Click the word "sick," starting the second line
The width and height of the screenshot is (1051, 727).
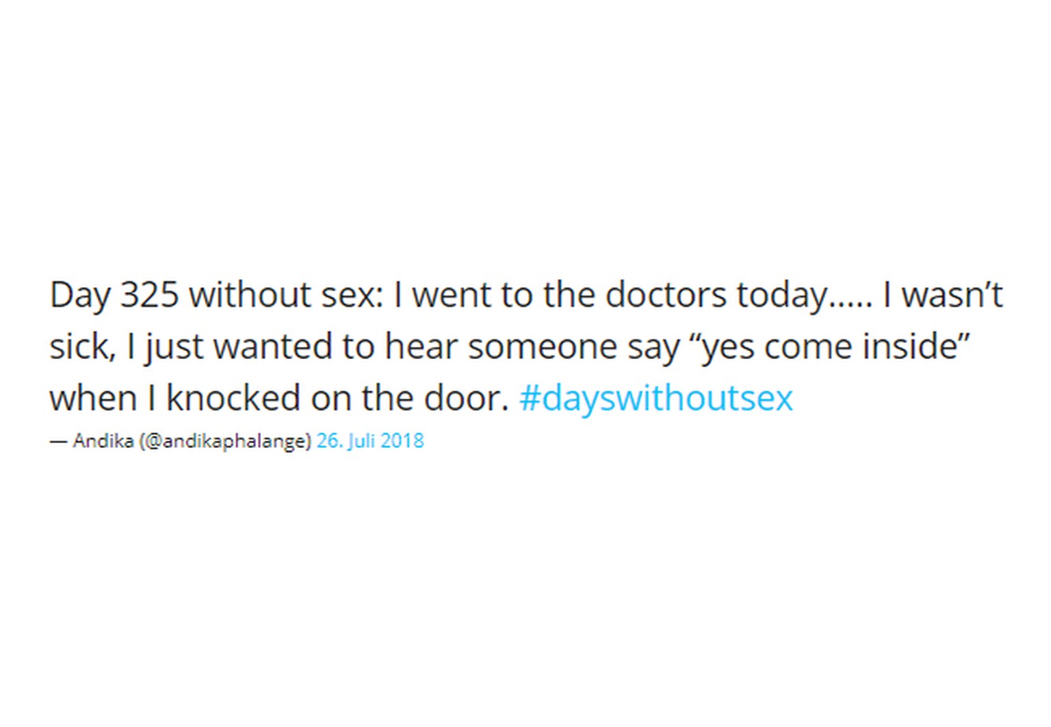coord(83,347)
